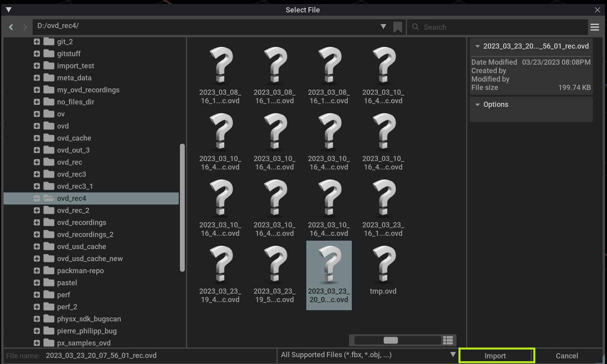Adjust the thumbnail size slider
The image size is (607, 364).
pos(390,340)
